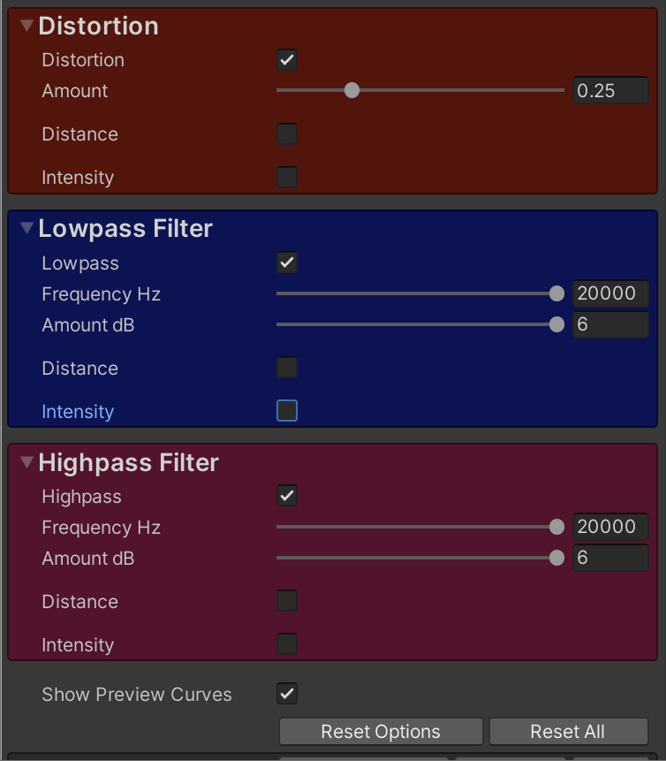This screenshot has width=666, height=761.
Task: Collapse the Lowpass Filter section
Action: tap(26, 228)
